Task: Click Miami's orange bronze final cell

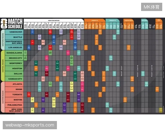Action: pos(157,89)
